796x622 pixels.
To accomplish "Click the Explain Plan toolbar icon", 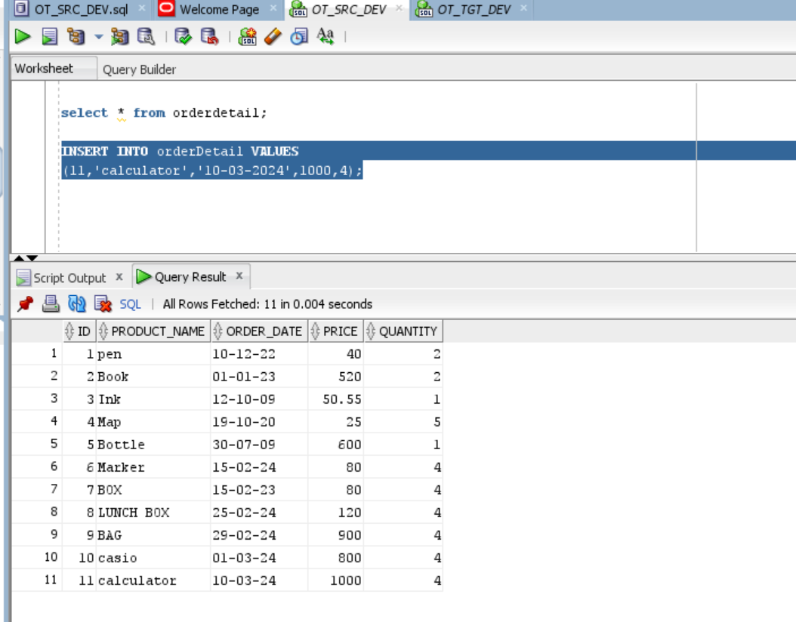I will click(76, 36).
